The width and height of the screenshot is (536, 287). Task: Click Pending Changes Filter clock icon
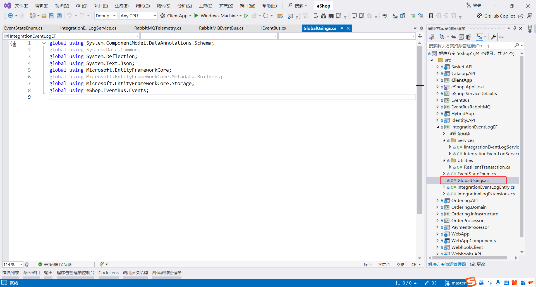coord(442,37)
